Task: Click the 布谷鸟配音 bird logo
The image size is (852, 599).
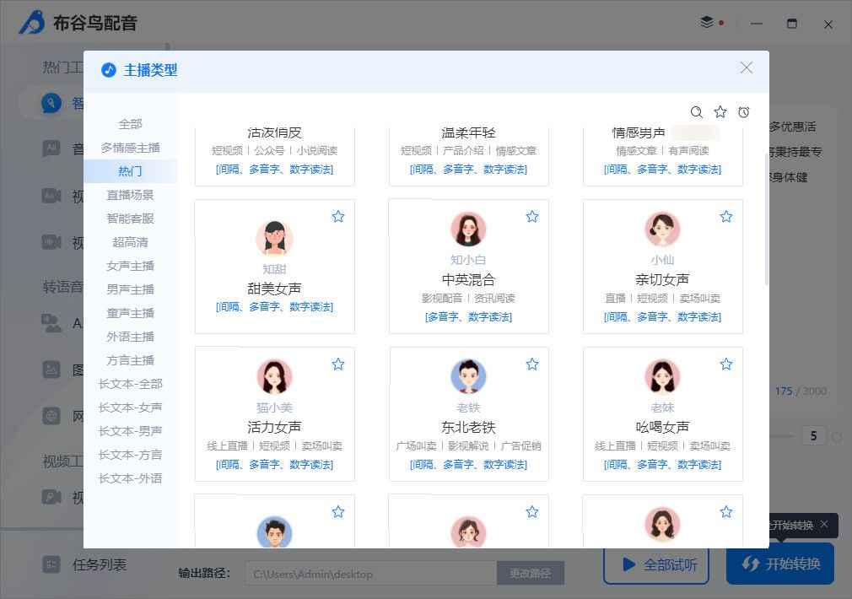Action: tap(32, 22)
